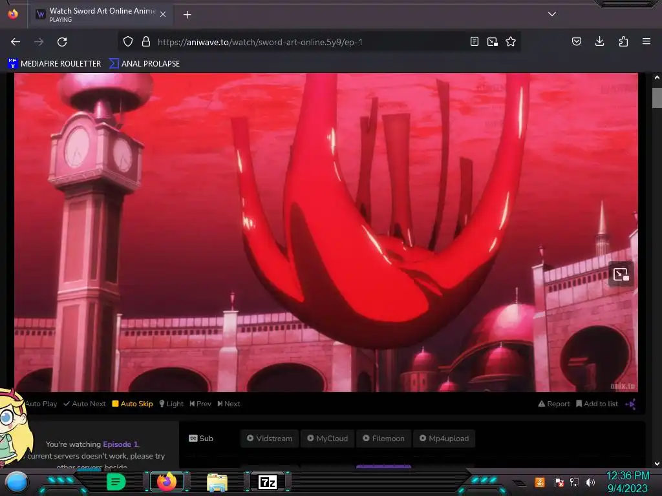Screen dimensions: 662x496
Task: Open the volume control tray icon
Action: pos(590,482)
